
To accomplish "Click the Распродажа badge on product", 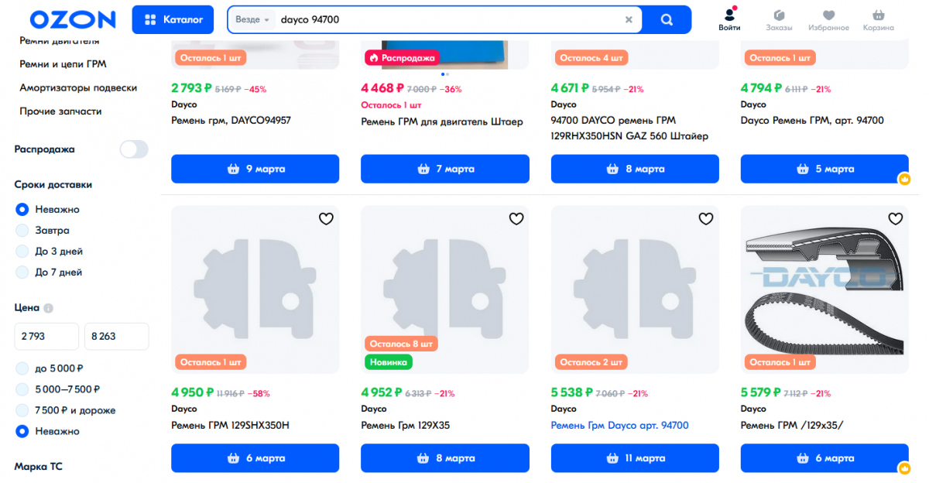I will [401, 57].
